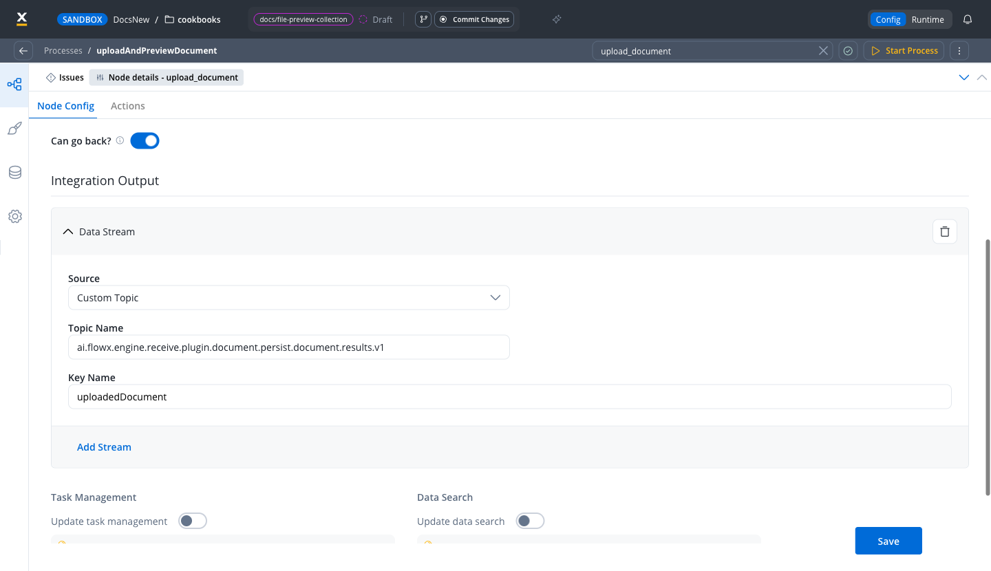The height and width of the screenshot is (571, 991).
Task: Open the data model database icon
Action: click(x=14, y=173)
